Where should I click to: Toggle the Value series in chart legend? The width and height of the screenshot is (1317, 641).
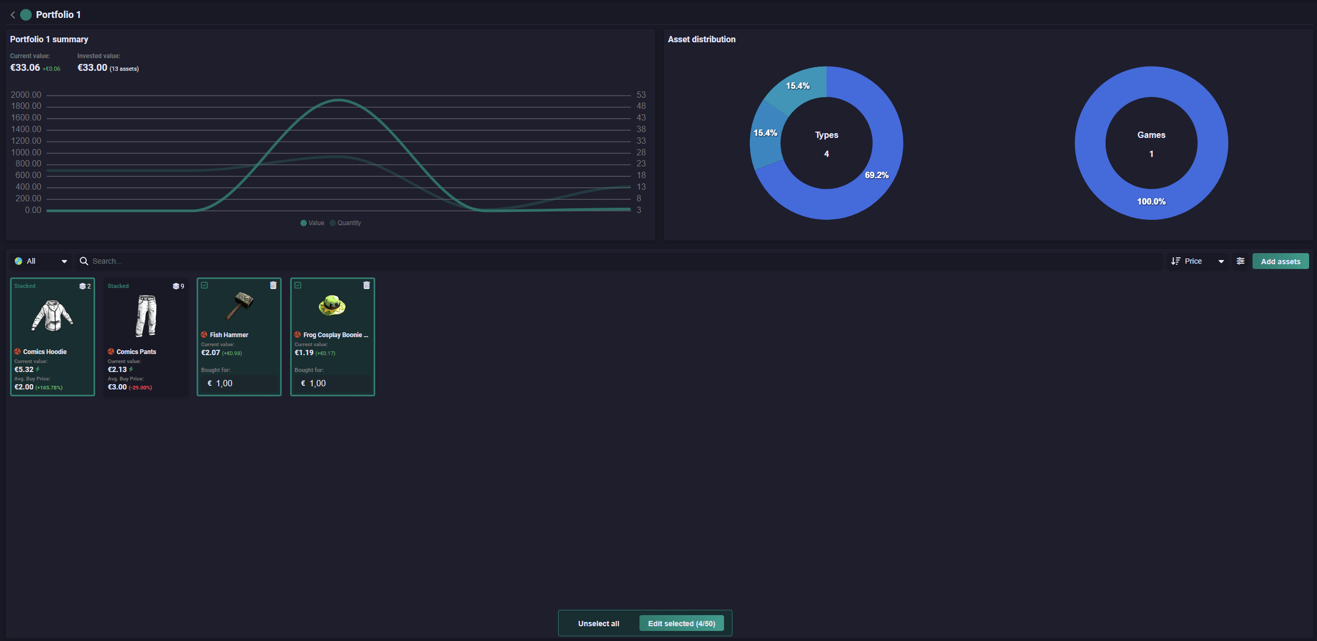point(312,223)
